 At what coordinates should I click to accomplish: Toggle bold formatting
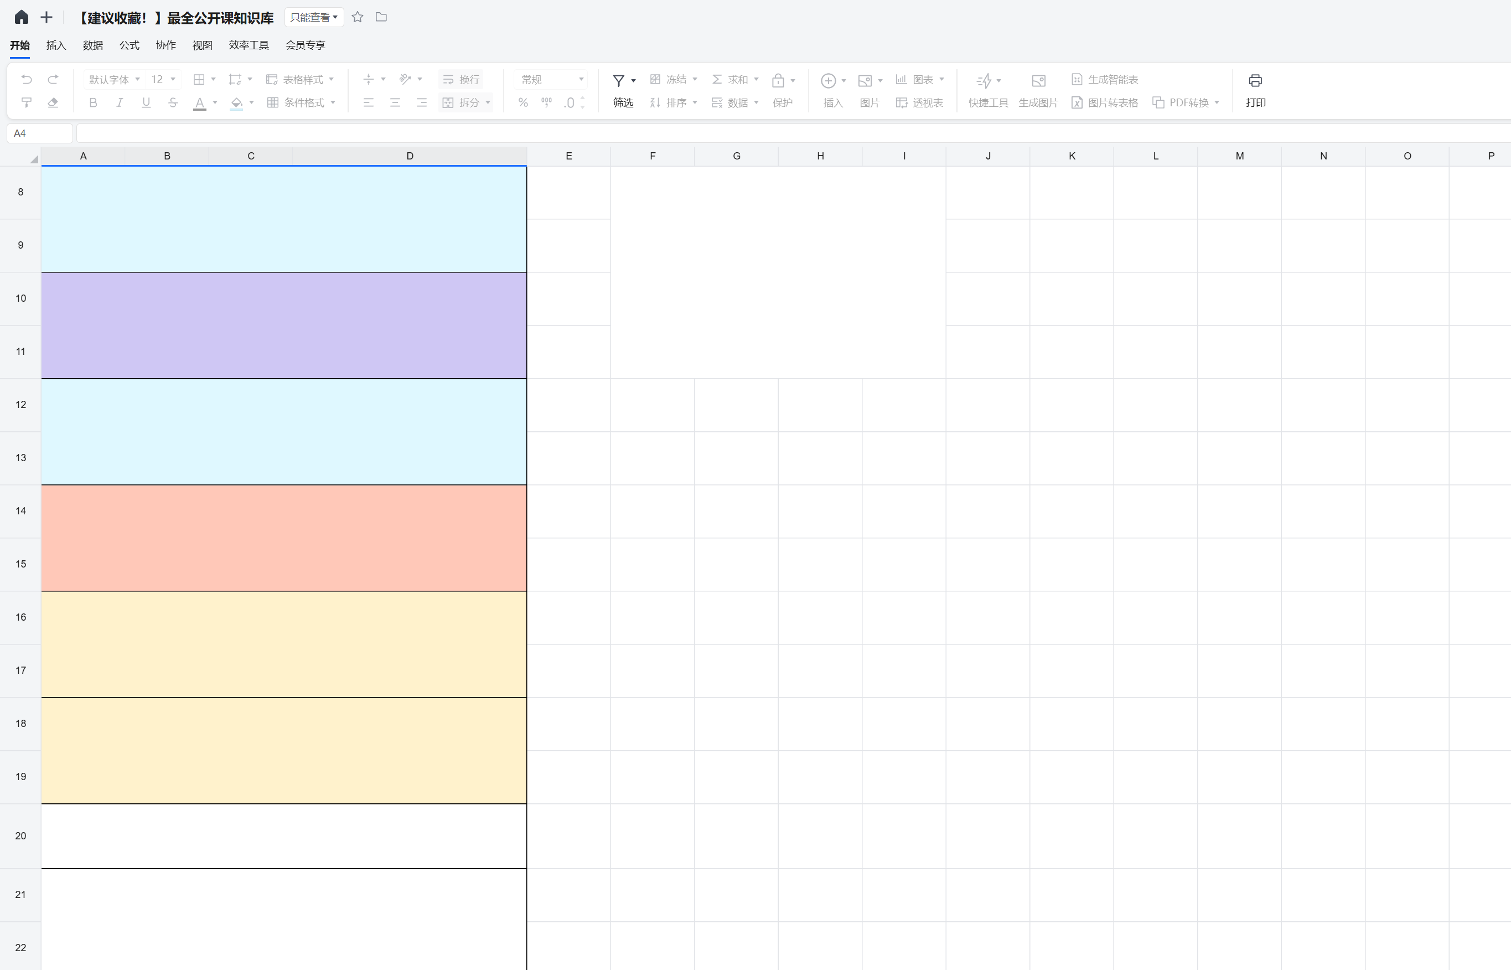coord(93,102)
